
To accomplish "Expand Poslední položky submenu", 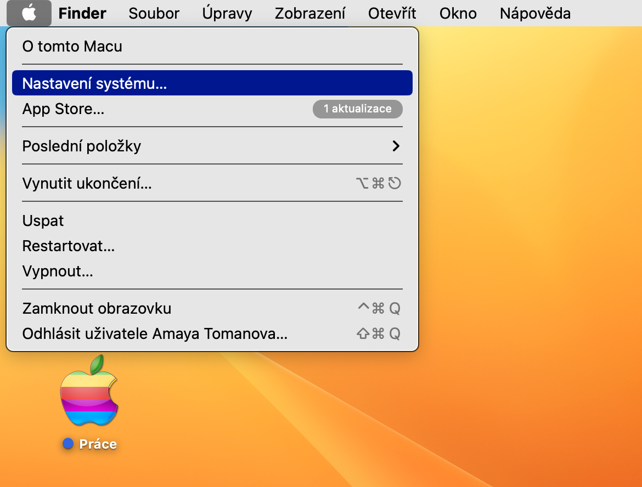I will (212, 146).
